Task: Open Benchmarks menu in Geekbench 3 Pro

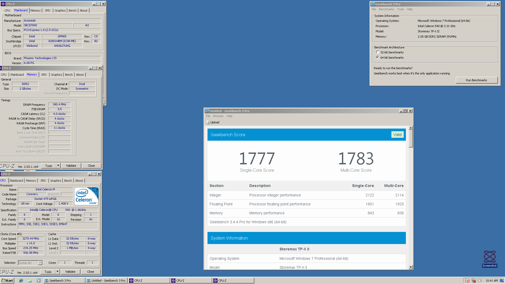Action: (x=386, y=9)
